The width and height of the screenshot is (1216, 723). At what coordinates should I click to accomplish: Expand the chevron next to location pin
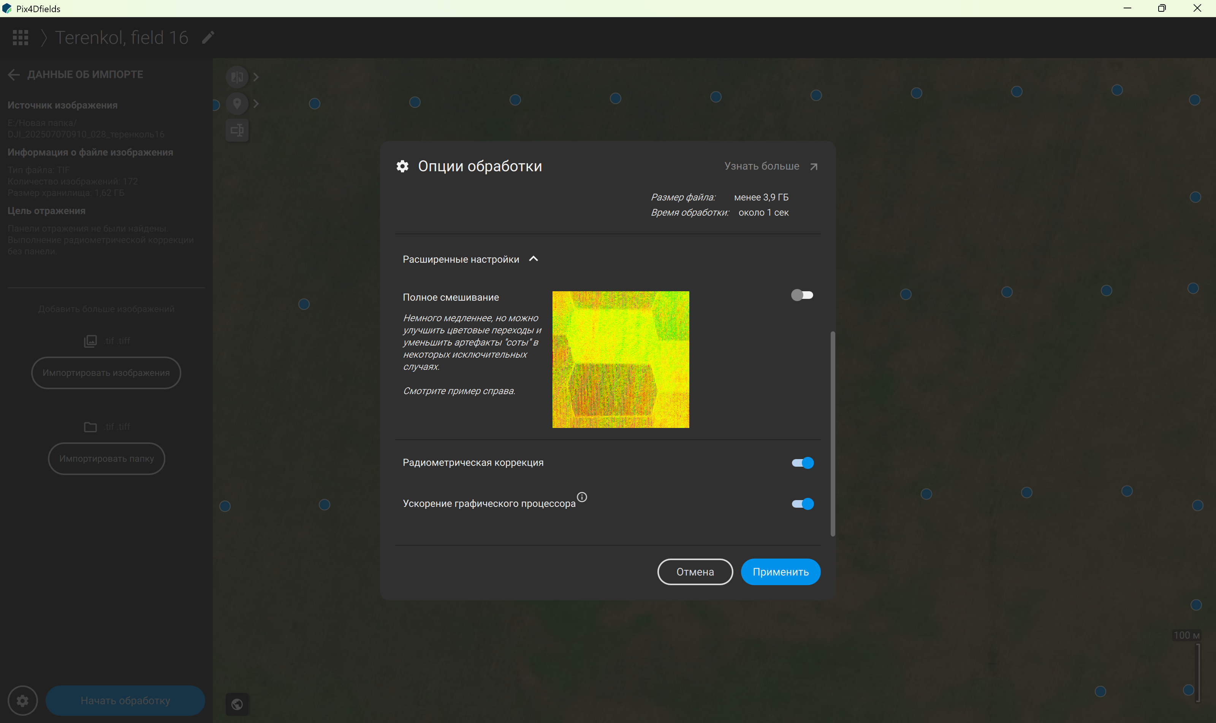[x=256, y=103]
